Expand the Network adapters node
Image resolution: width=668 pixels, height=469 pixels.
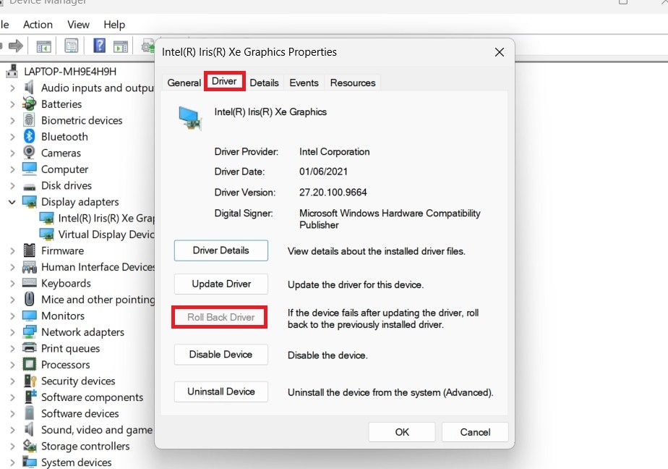[12, 332]
